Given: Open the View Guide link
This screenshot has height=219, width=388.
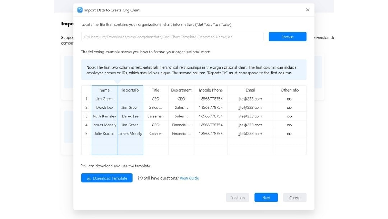Looking at the screenshot, I should (x=189, y=178).
